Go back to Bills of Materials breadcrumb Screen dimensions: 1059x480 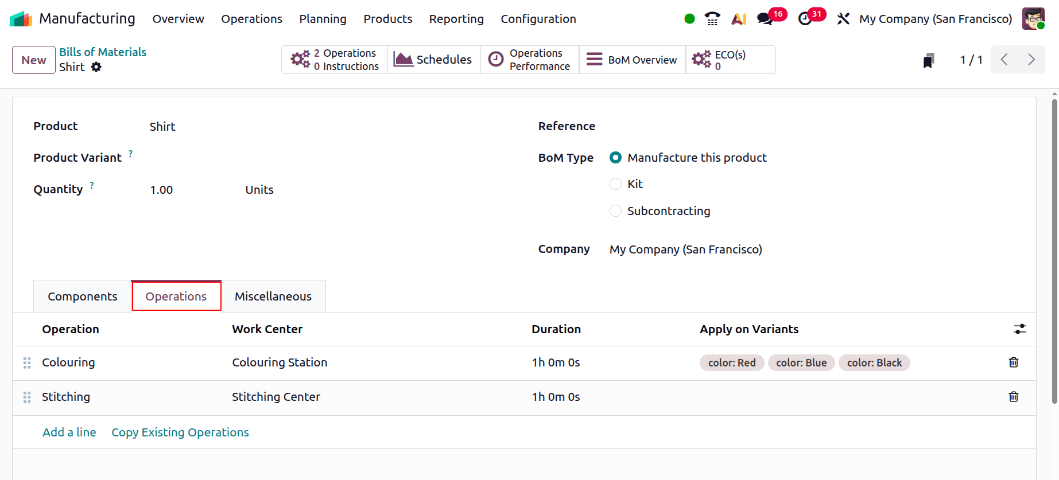[103, 52]
